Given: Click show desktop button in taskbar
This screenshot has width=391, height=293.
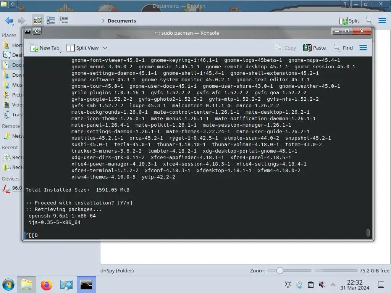Looking at the screenshot, I should click(381, 285).
